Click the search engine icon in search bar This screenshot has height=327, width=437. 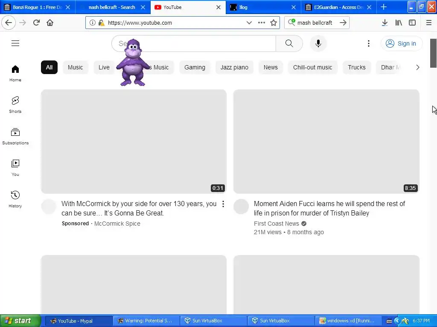[x=291, y=22]
